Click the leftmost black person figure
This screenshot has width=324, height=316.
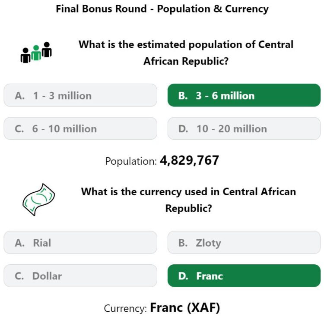[x=25, y=55]
